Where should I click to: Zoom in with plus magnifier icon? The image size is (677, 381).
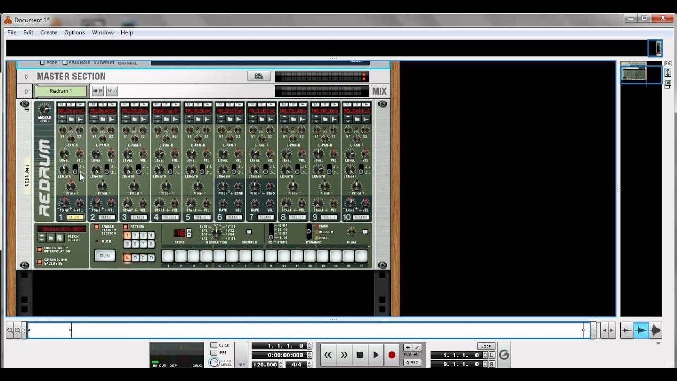click(x=17, y=330)
